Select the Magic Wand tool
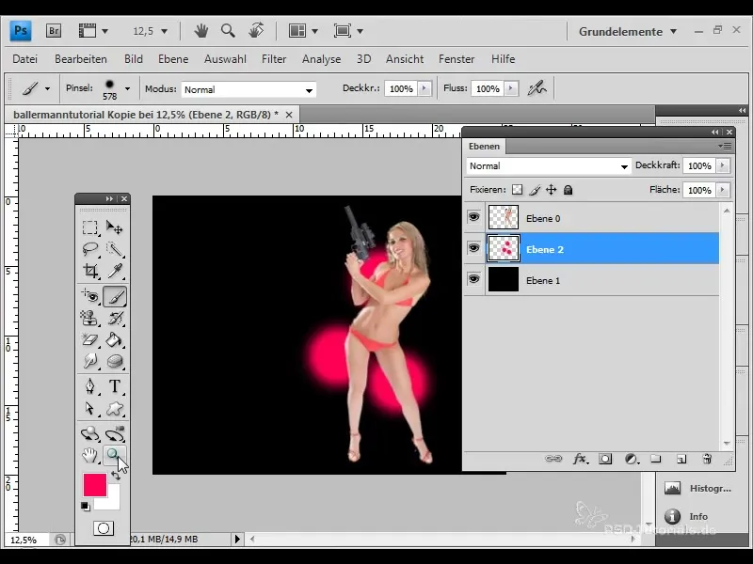This screenshot has height=564, width=753. coord(114,249)
